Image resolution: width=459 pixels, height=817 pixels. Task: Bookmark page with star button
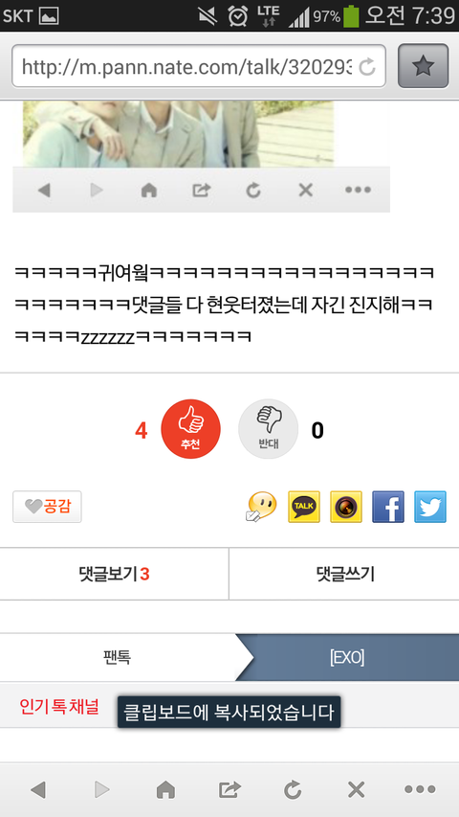[x=423, y=66]
